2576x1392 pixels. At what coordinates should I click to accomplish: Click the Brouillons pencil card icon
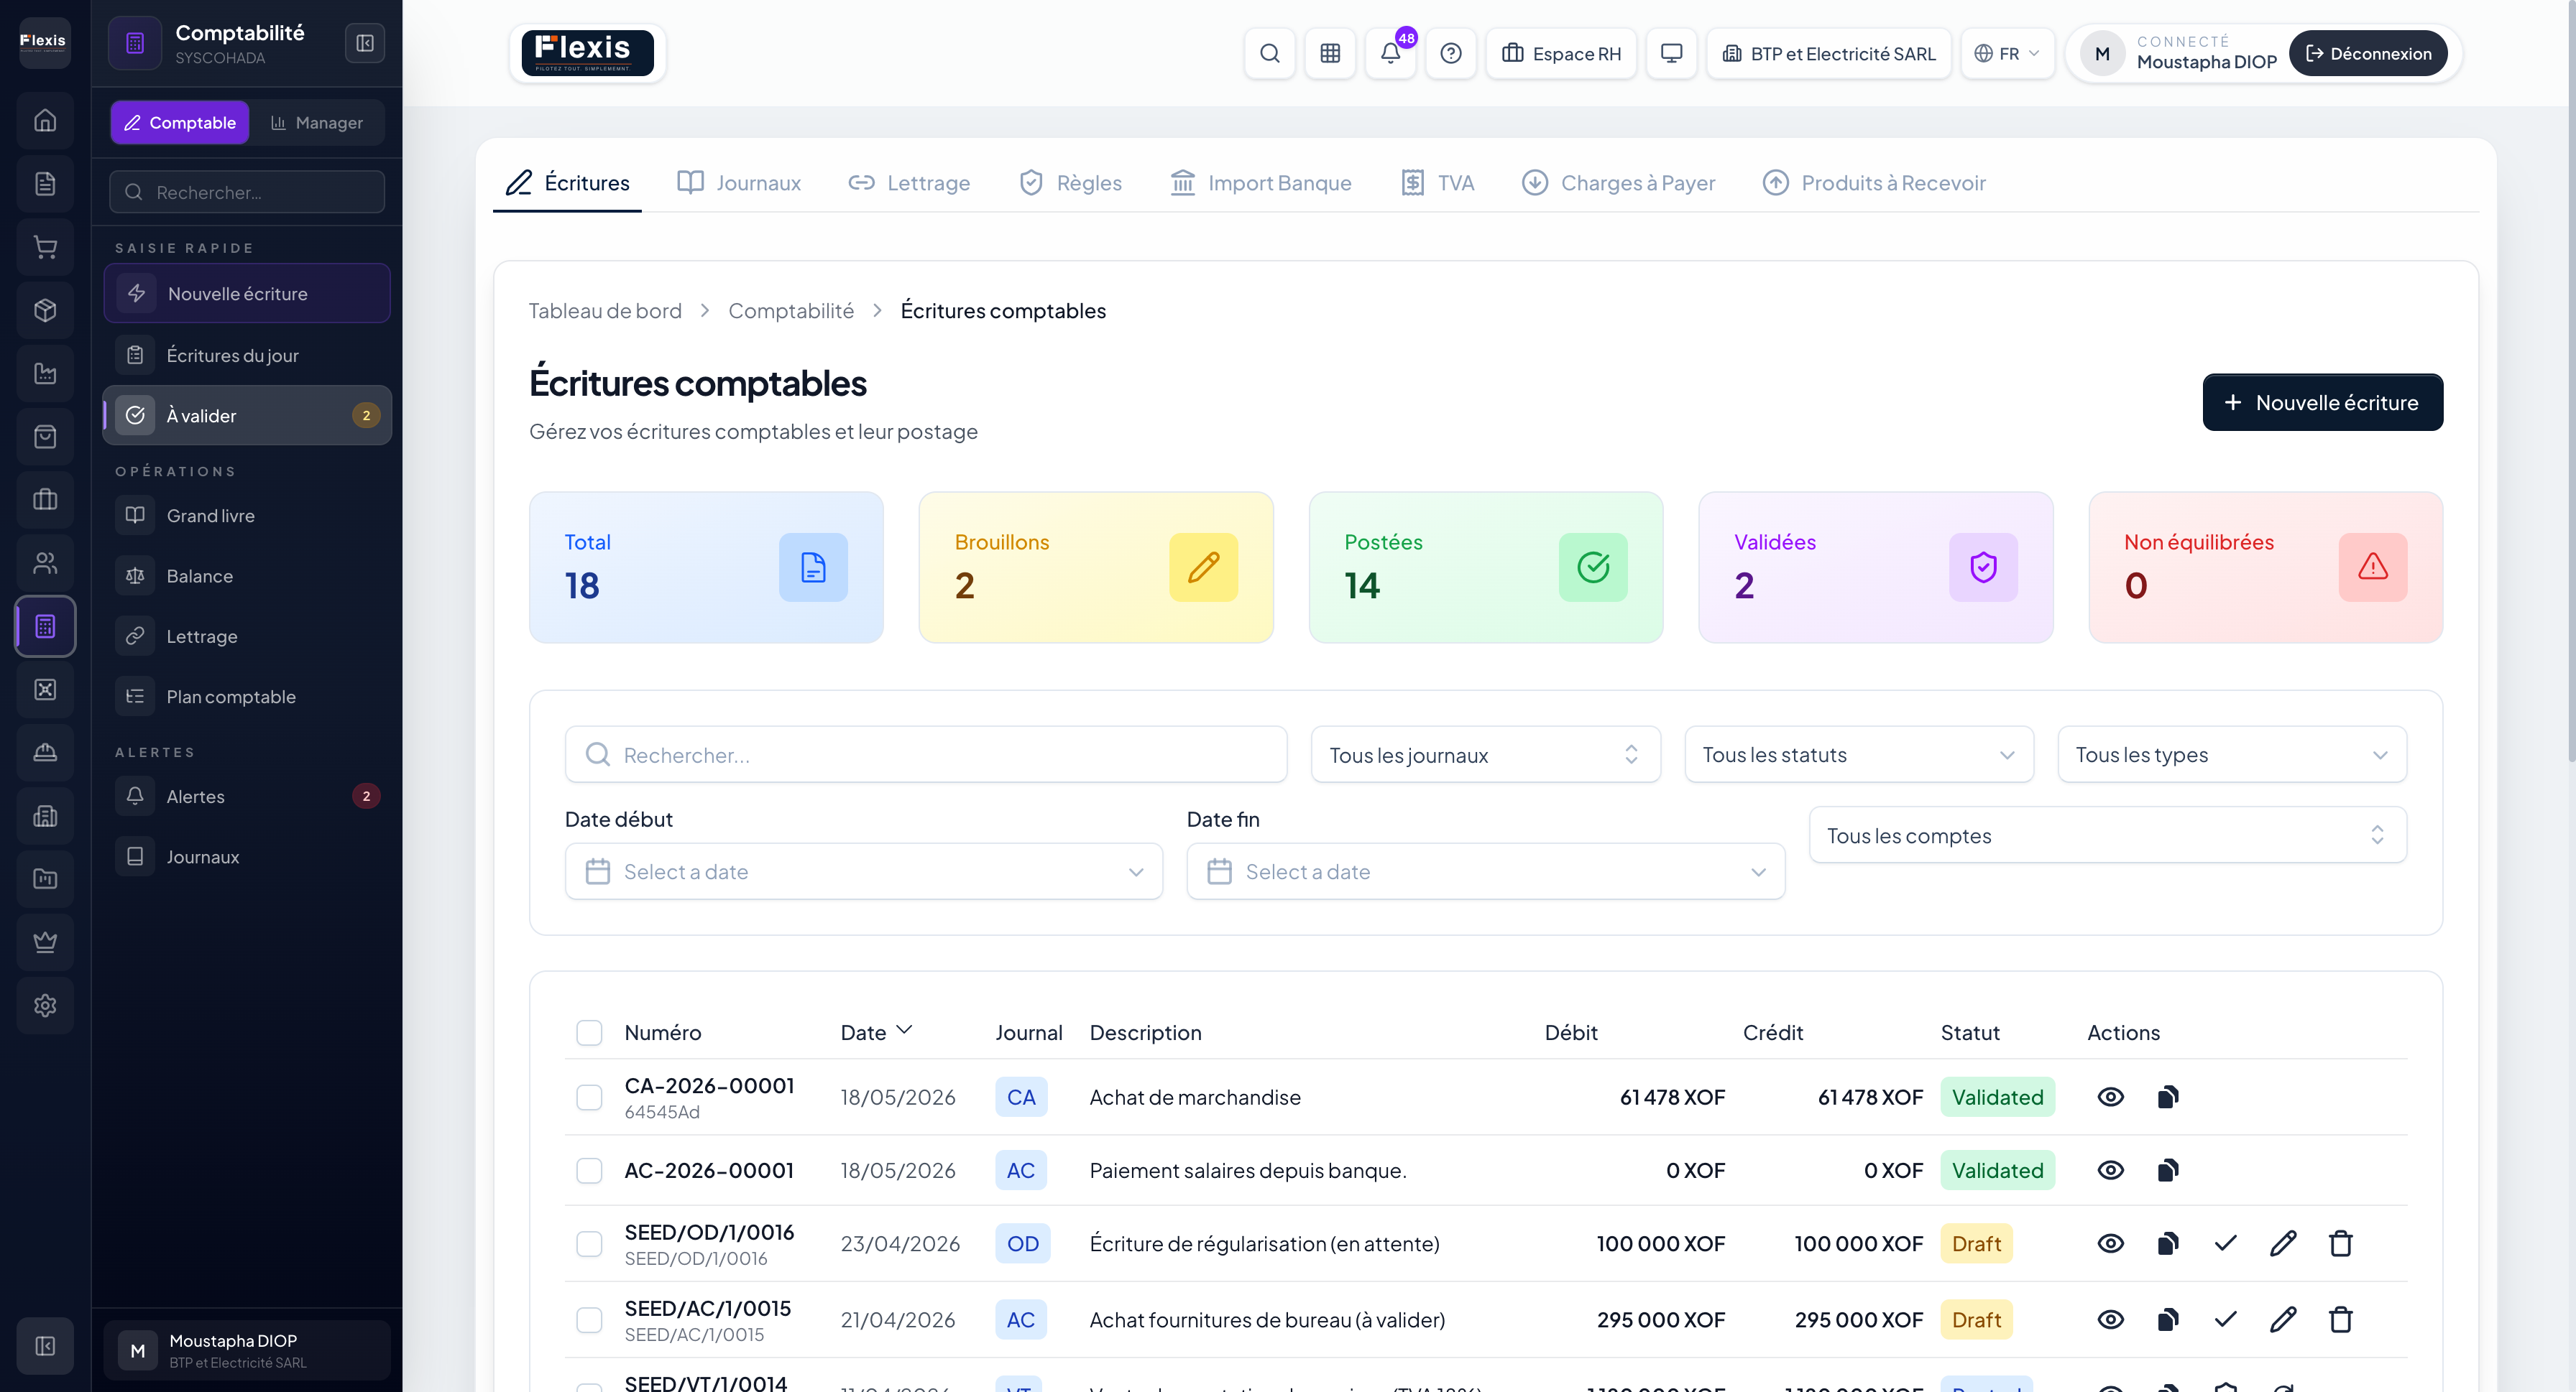pyautogui.click(x=1203, y=567)
